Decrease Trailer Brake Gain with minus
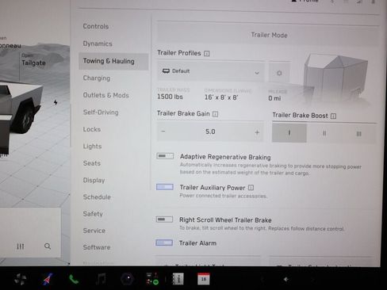387x290 pixels. coord(163,132)
